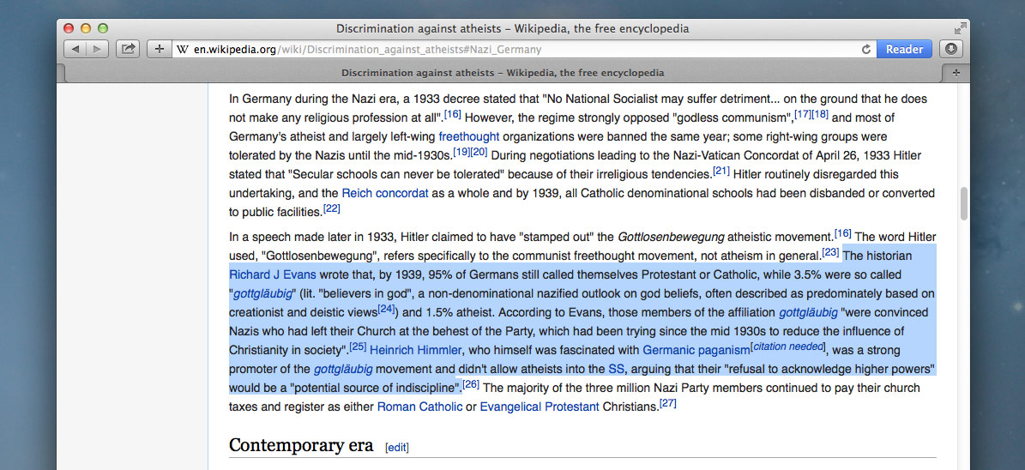Viewport: 1025px width, 470px height.
Task: Visit the Heinrich Himmler link
Action: [415, 350]
